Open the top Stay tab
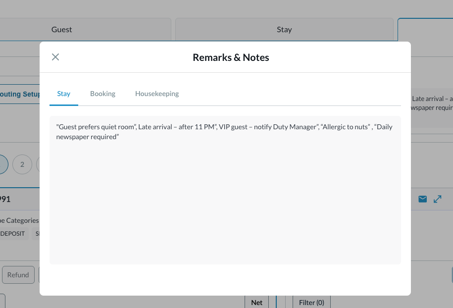The width and height of the screenshot is (453, 308). point(284,29)
